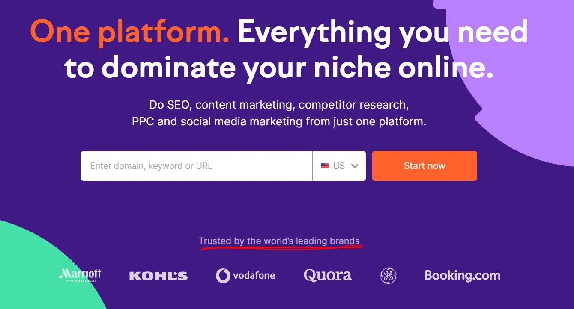This screenshot has width=574, height=309.
Task: Open the US country selector label
Action: click(x=339, y=166)
